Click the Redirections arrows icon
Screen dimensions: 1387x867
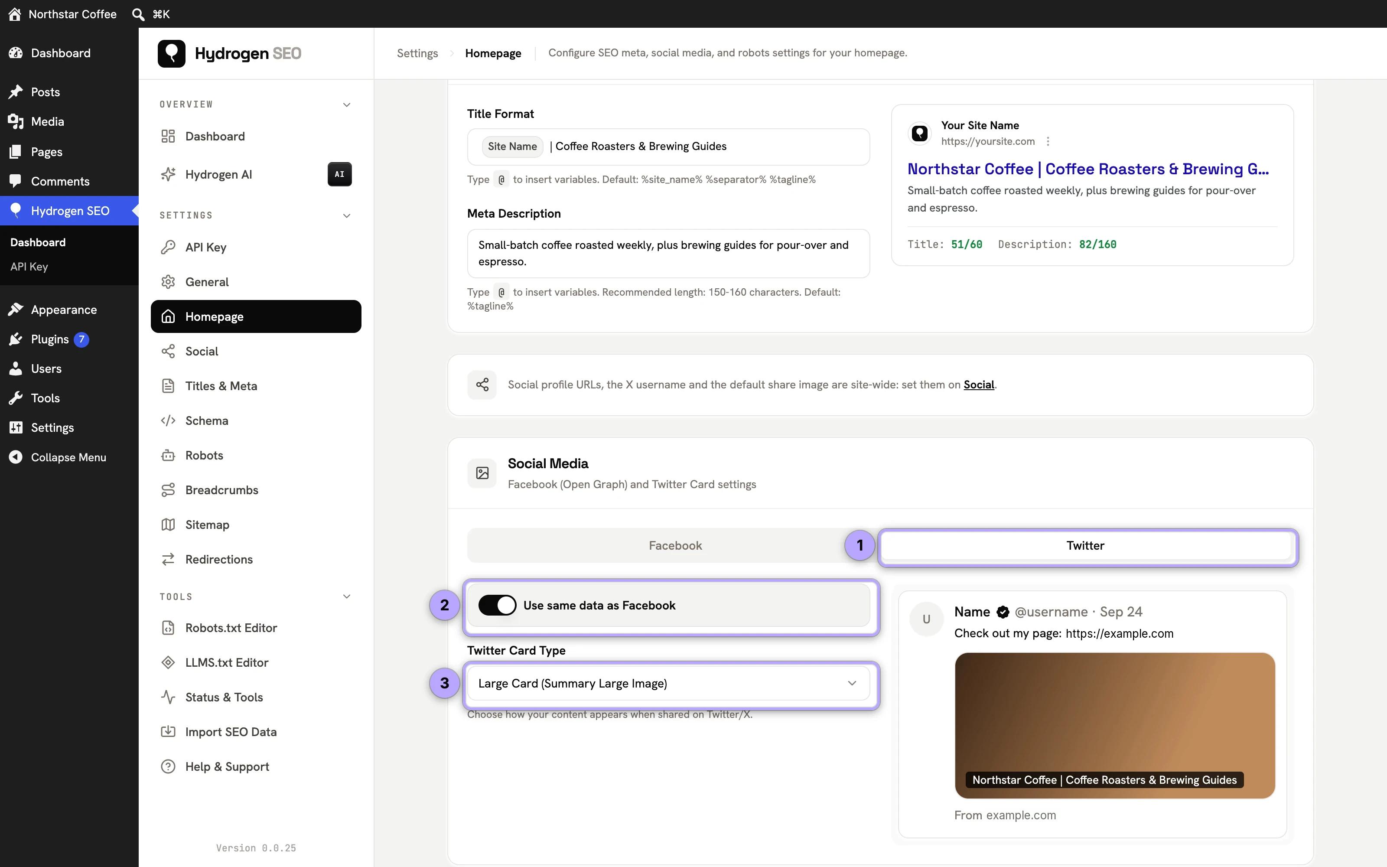point(168,560)
